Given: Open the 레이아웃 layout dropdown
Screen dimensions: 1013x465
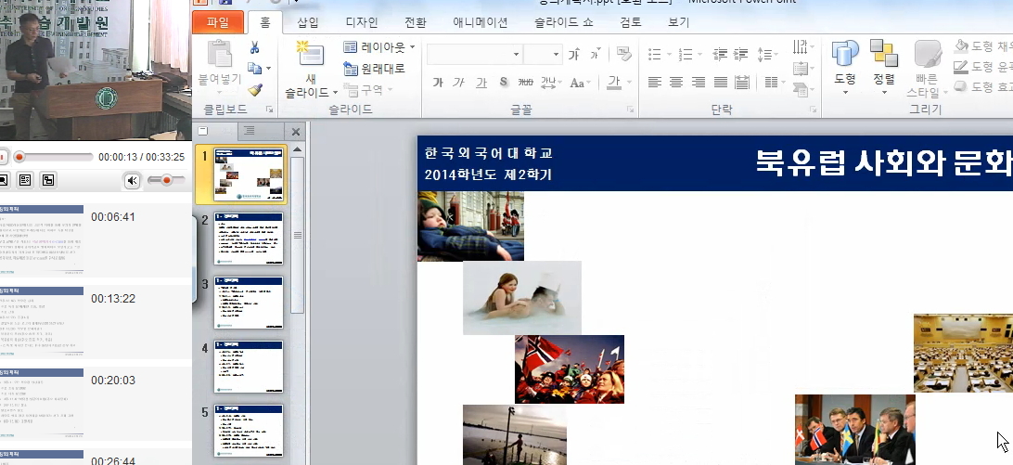Looking at the screenshot, I should click(x=378, y=47).
